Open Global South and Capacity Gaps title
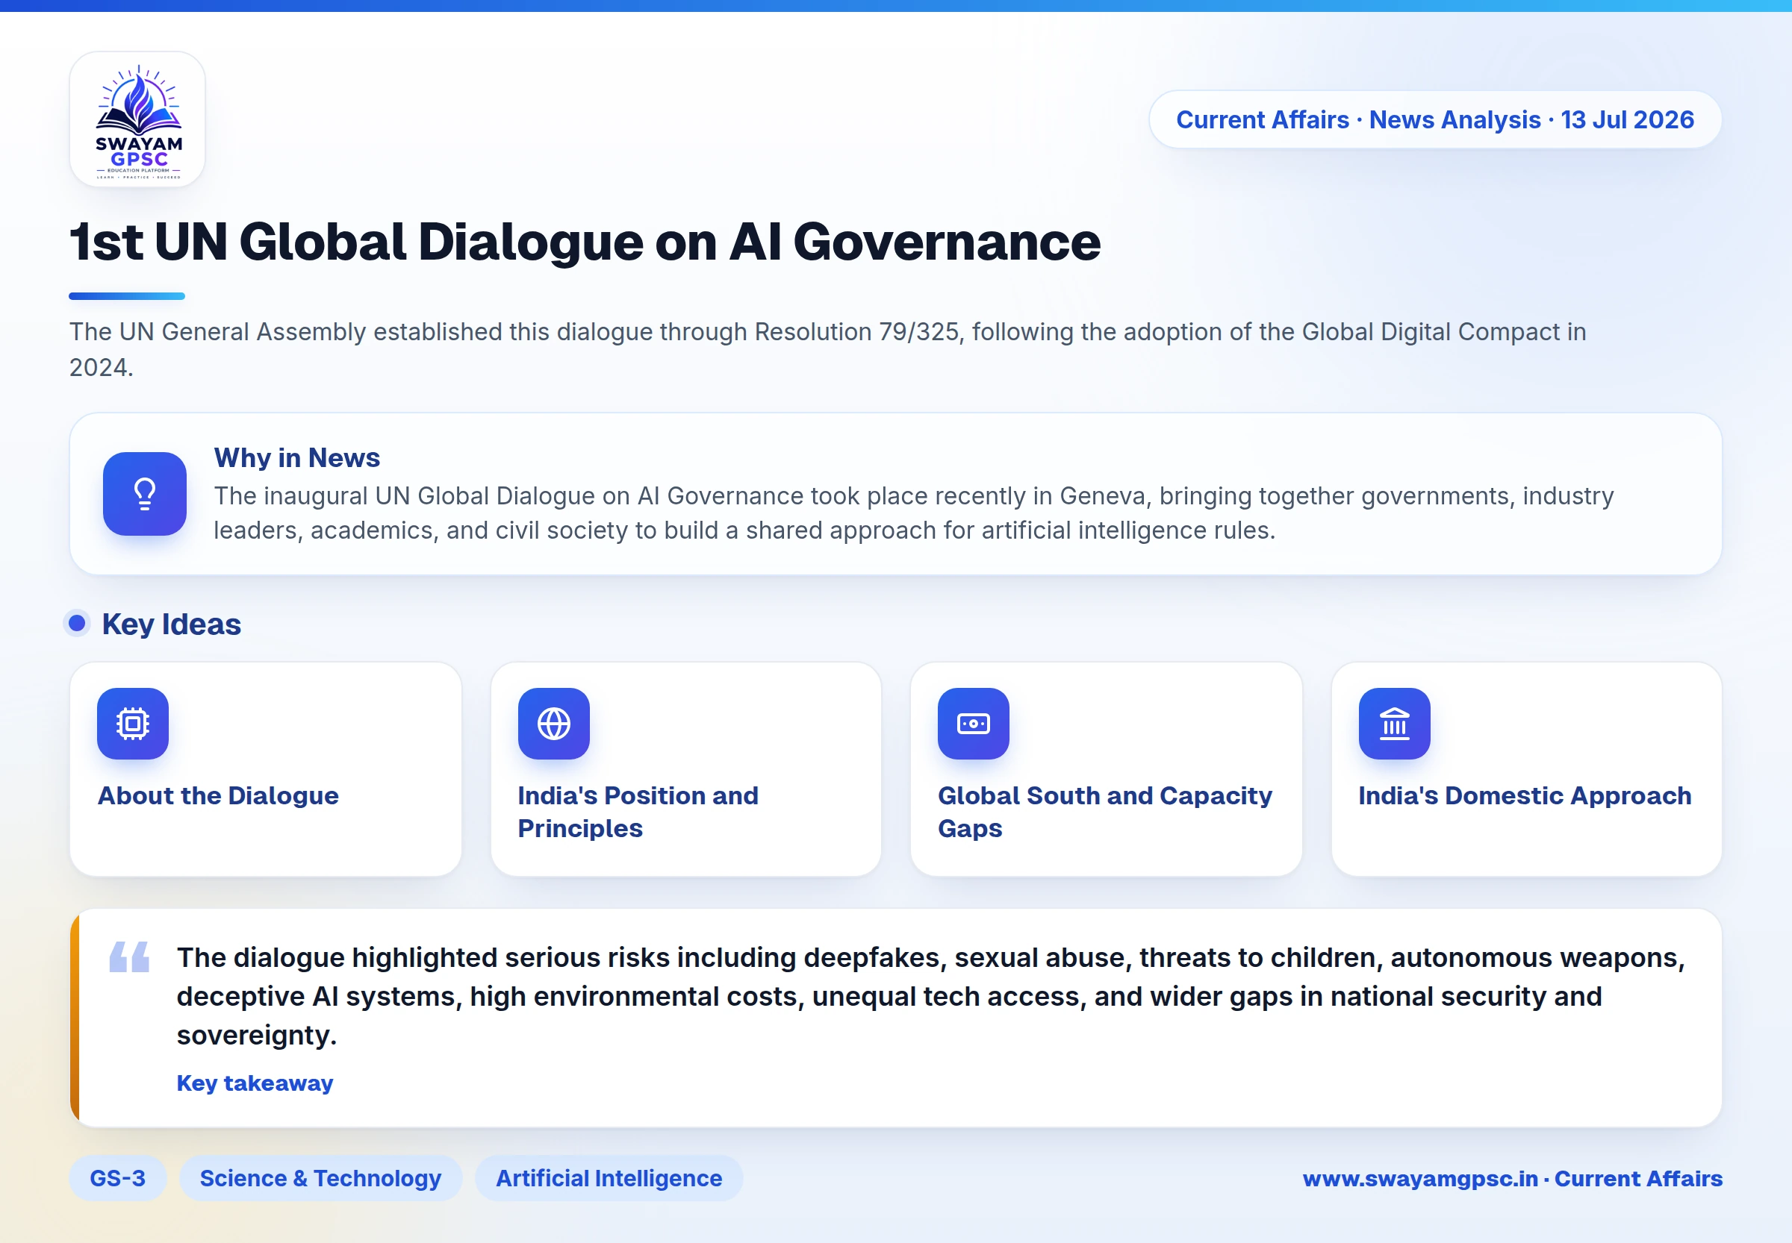The width and height of the screenshot is (1792, 1243). (1104, 812)
